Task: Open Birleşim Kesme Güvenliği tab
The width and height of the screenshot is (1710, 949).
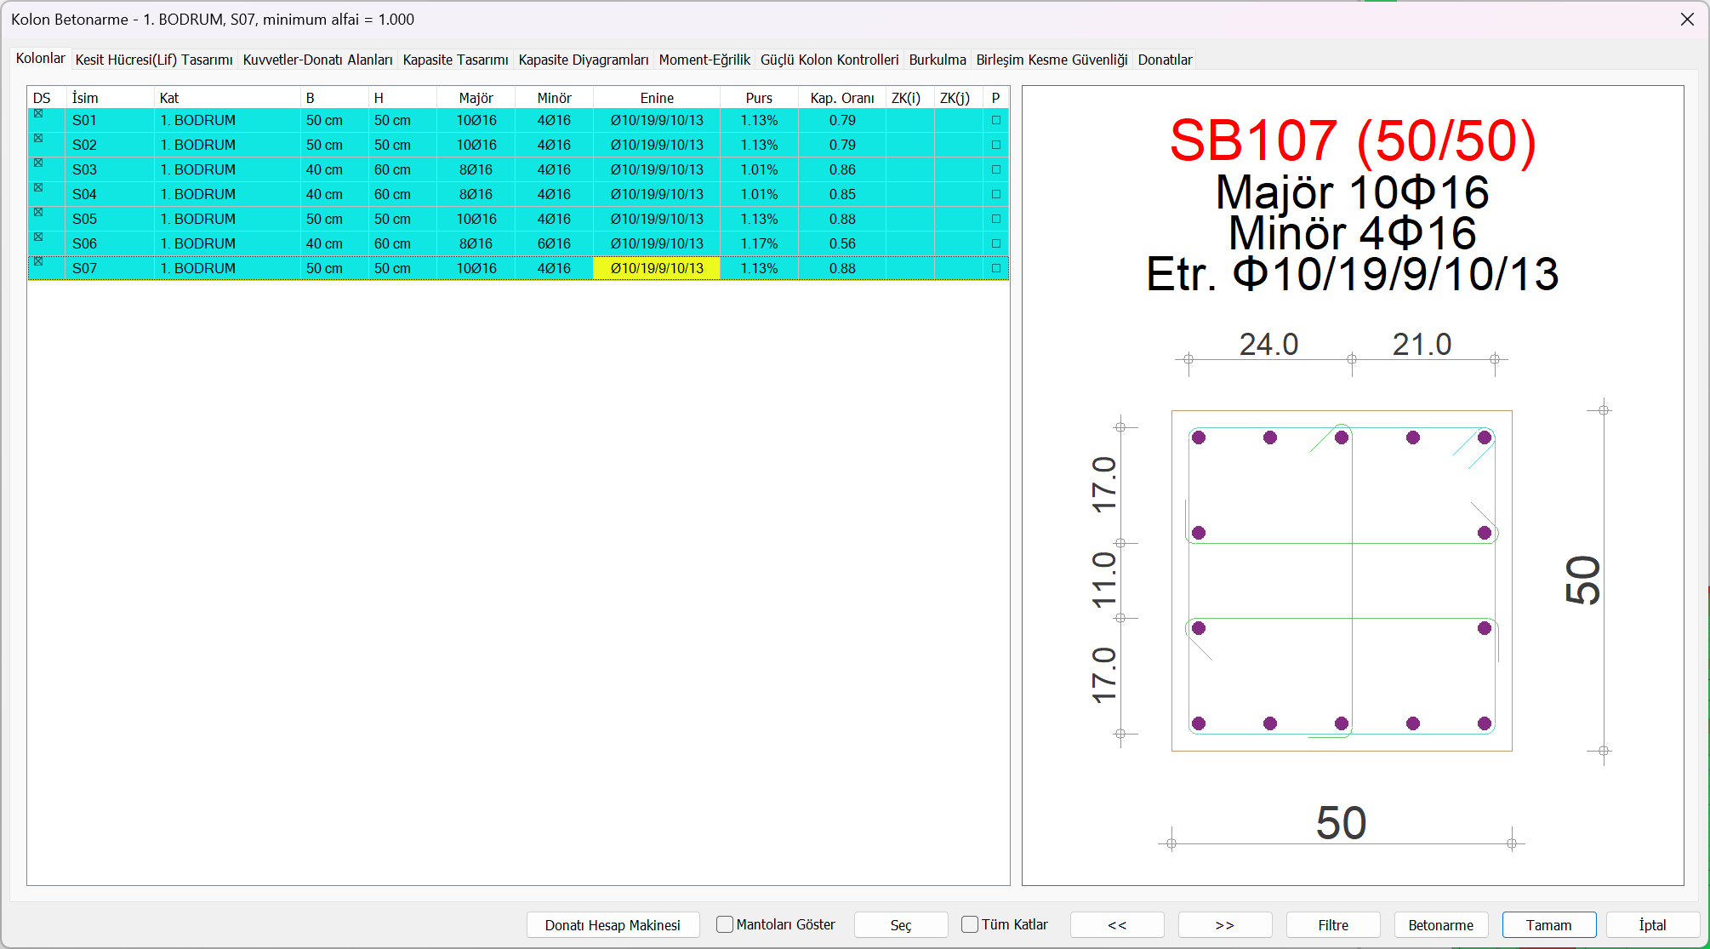Action: [1052, 60]
